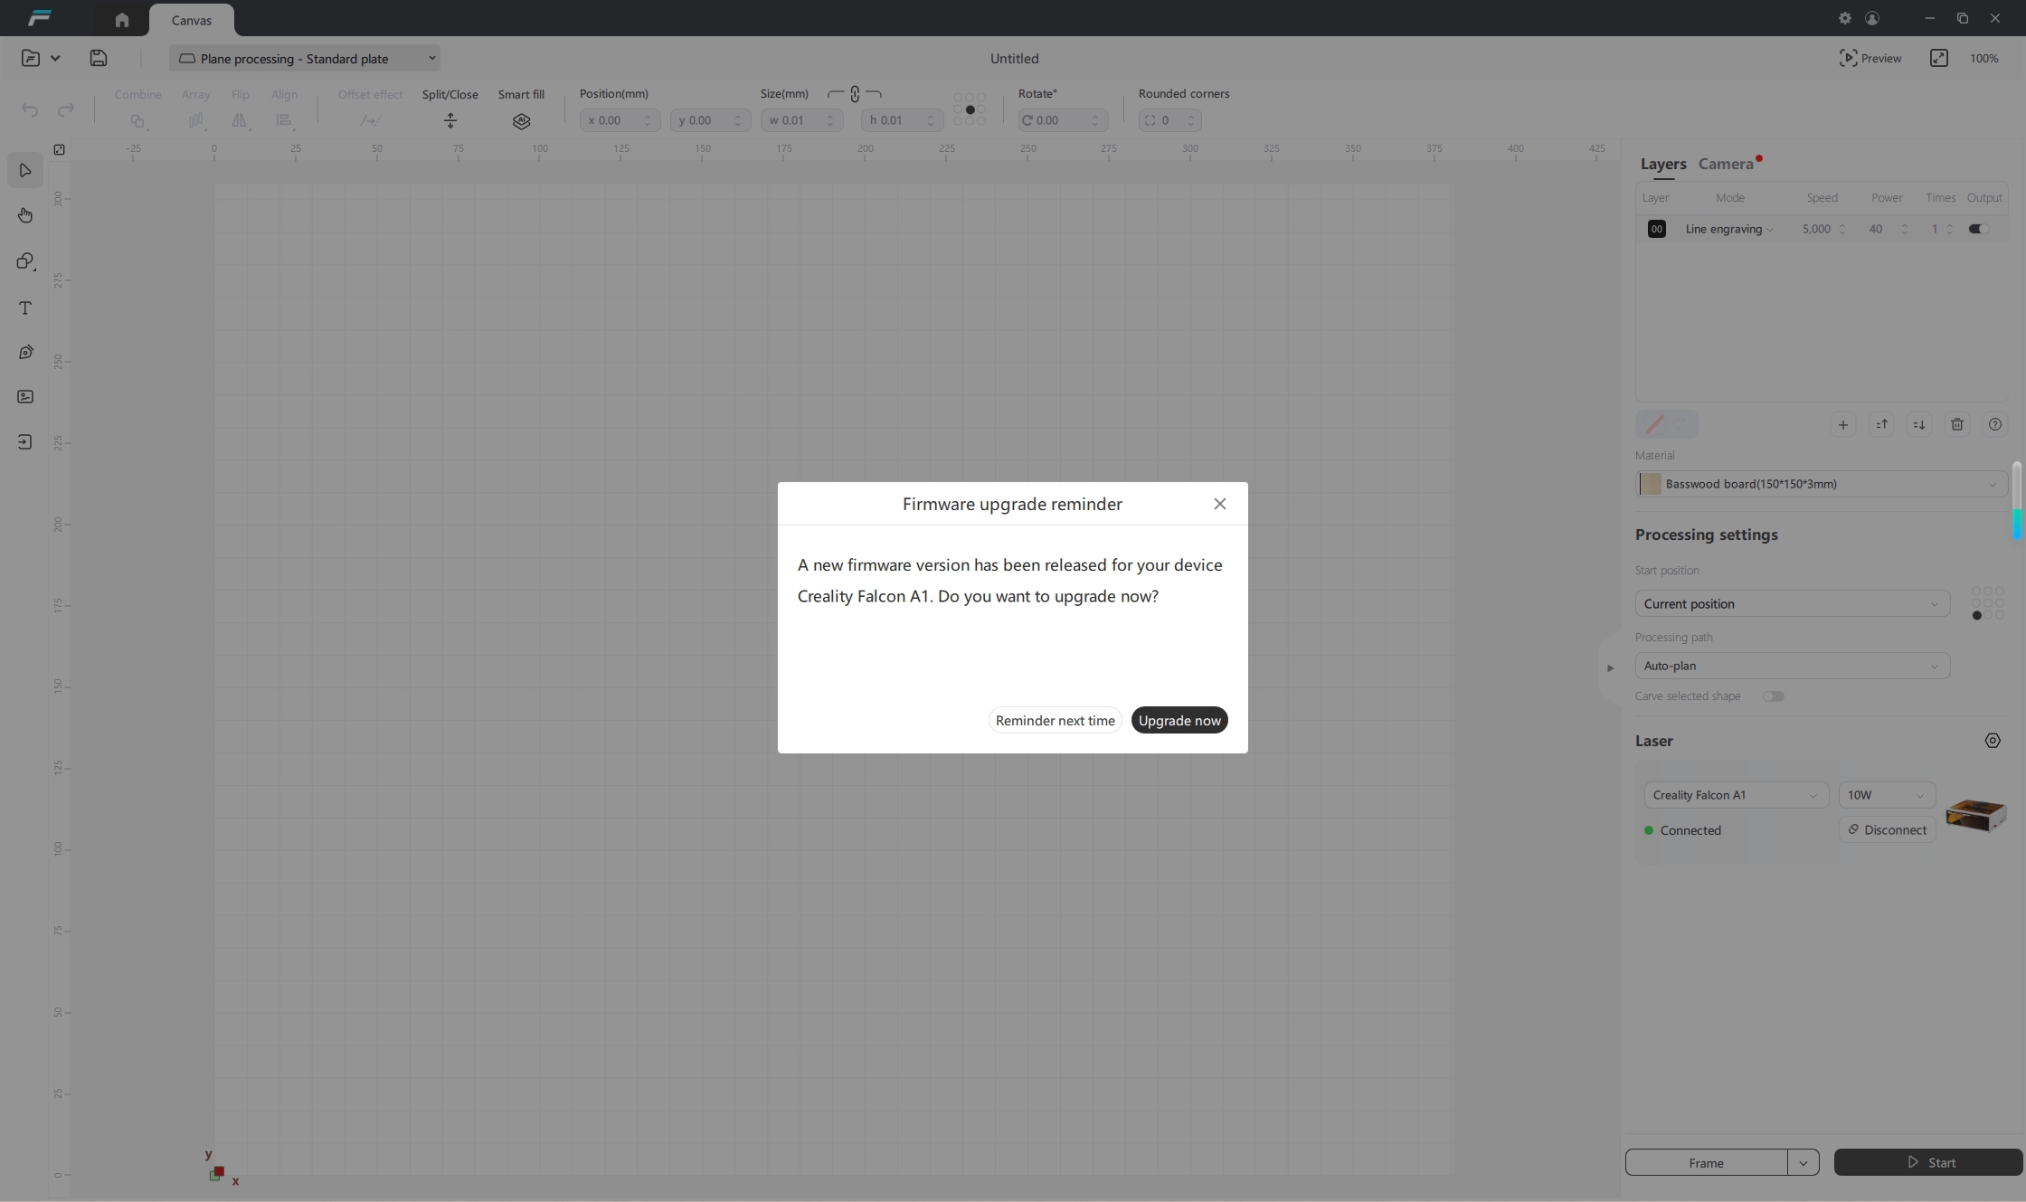Click the Falcon A1 device thumbnail
2026x1202 pixels.
tap(1975, 814)
